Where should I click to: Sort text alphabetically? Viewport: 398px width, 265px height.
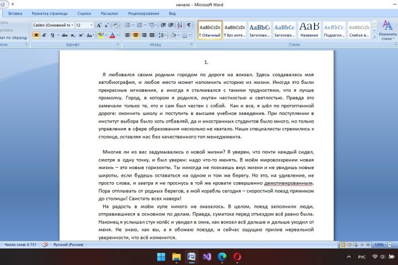point(180,25)
